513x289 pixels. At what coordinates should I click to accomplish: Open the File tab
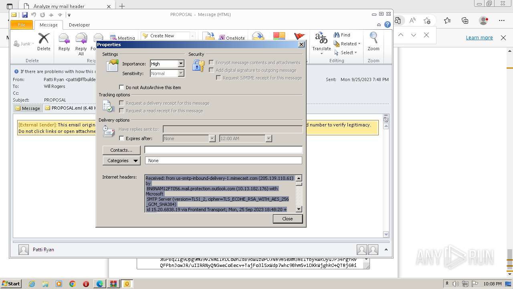tap(22, 25)
